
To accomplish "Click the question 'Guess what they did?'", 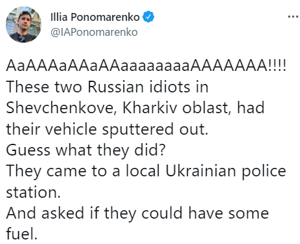I will [86, 150].
